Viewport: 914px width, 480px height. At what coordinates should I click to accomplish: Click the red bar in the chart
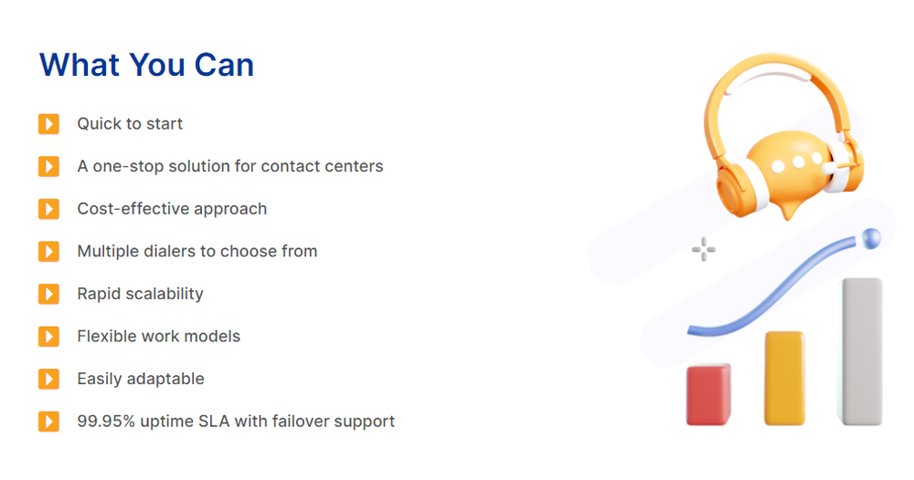point(708,394)
